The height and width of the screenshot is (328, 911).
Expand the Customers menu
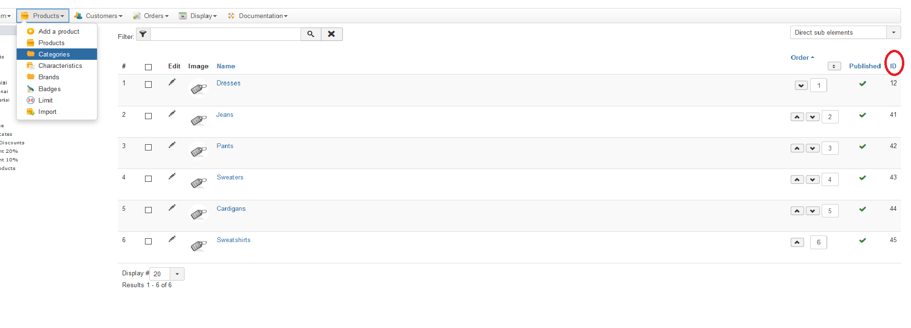pos(98,16)
